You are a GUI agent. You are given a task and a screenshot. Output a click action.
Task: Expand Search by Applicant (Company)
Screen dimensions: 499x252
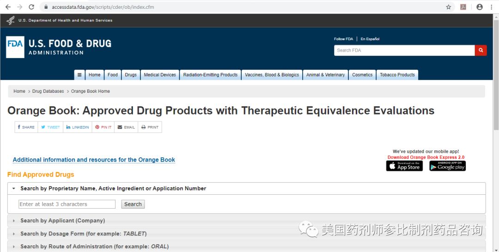coord(246,221)
